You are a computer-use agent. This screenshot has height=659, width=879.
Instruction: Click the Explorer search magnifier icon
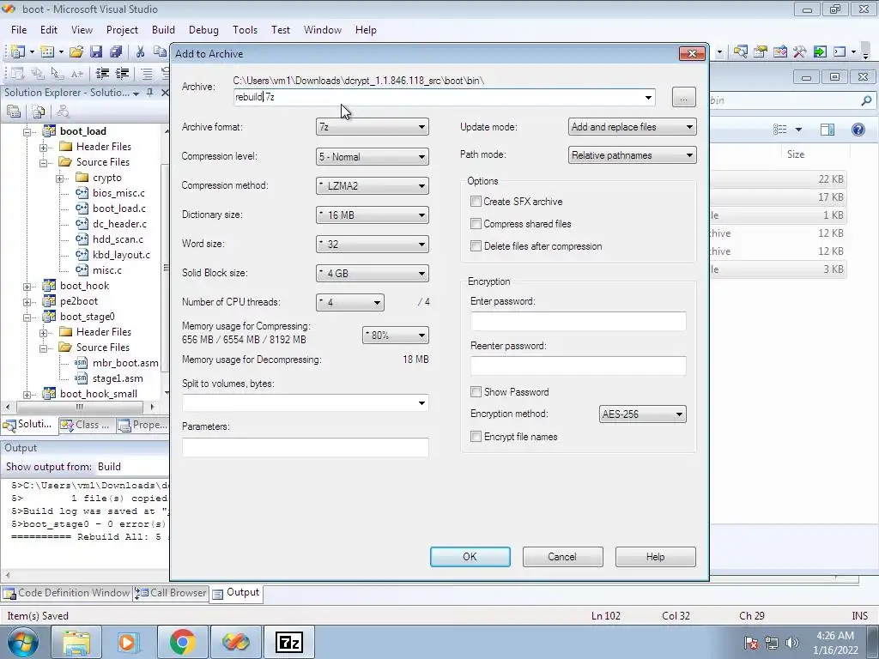(866, 101)
